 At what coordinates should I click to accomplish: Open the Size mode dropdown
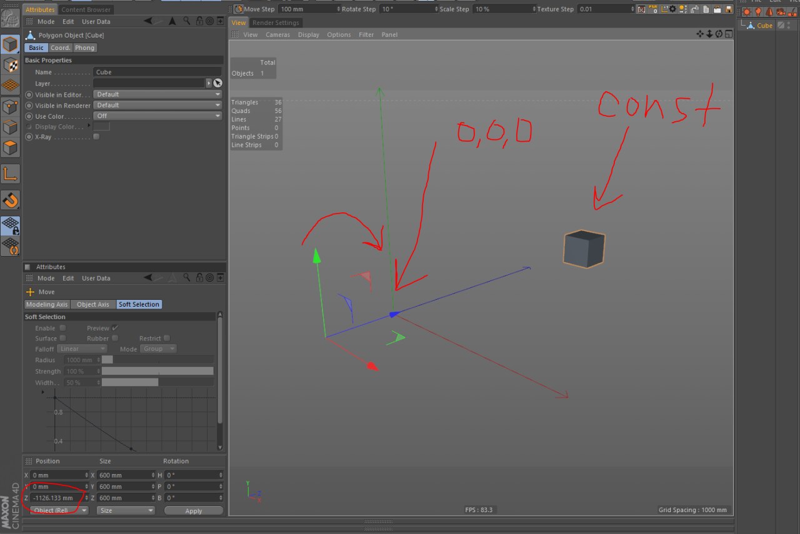tap(126, 510)
